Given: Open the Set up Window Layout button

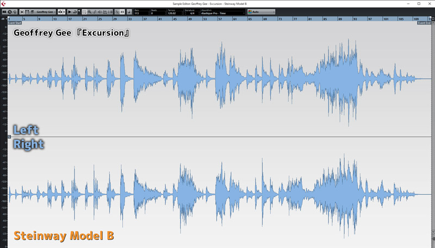Looking at the screenshot, I should tap(4, 12).
